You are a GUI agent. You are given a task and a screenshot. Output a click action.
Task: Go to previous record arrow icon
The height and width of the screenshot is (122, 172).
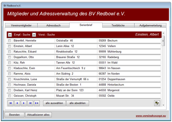tap(17, 103)
